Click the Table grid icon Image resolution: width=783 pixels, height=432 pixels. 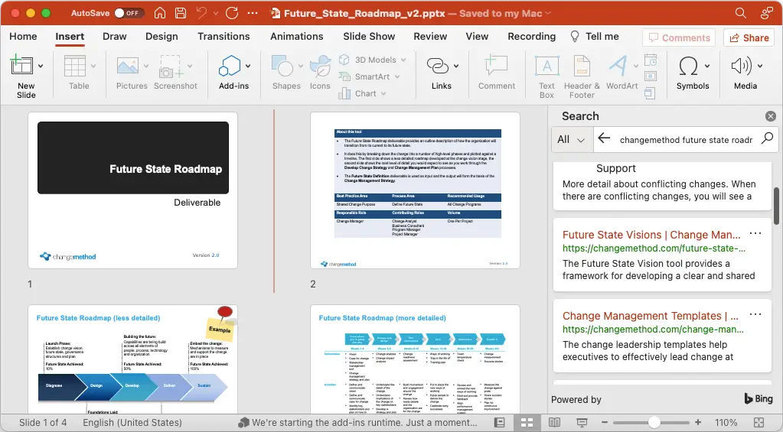(75, 66)
